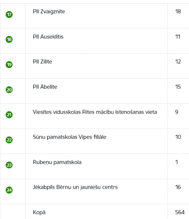Viewport: 189px width, 219px height.
Task: Click the green number 20 badge
Action: click(9, 90)
